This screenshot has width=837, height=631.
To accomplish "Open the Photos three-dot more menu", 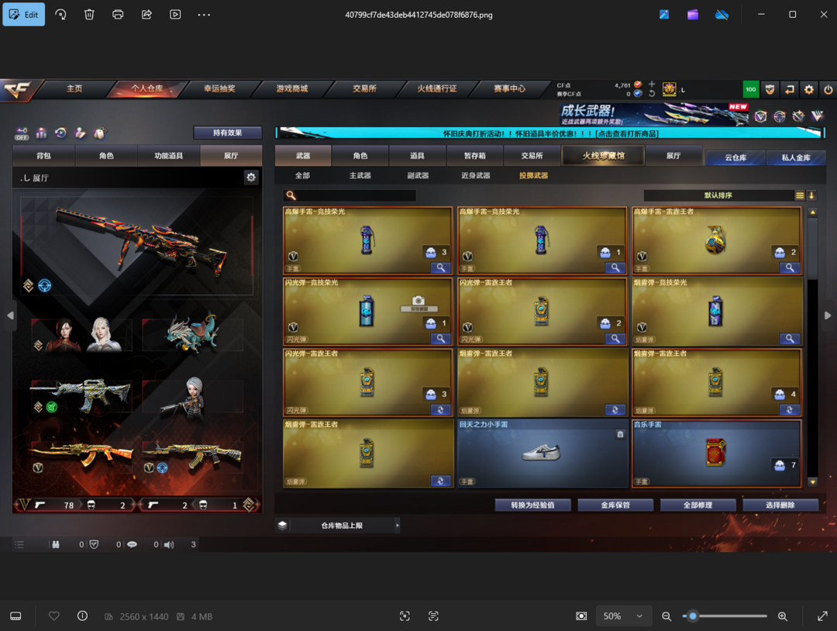I will [204, 15].
